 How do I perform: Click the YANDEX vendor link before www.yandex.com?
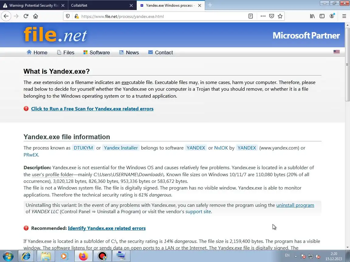pos(247,148)
